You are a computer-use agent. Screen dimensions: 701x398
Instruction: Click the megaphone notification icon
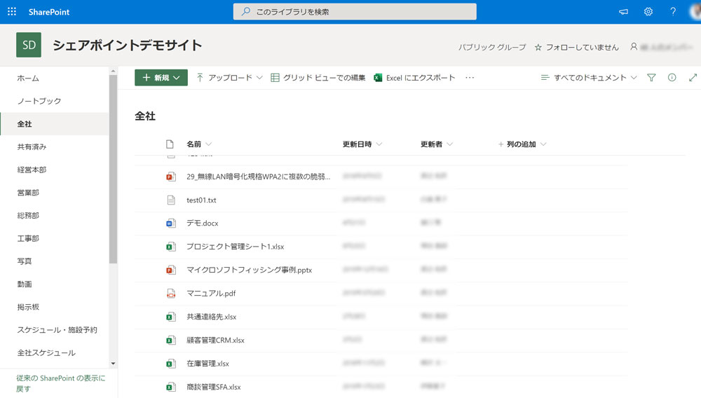(623, 12)
